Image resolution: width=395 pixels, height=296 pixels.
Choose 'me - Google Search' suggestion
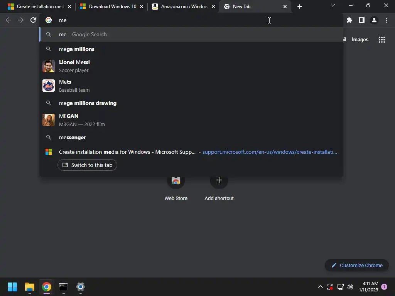click(x=191, y=34)
